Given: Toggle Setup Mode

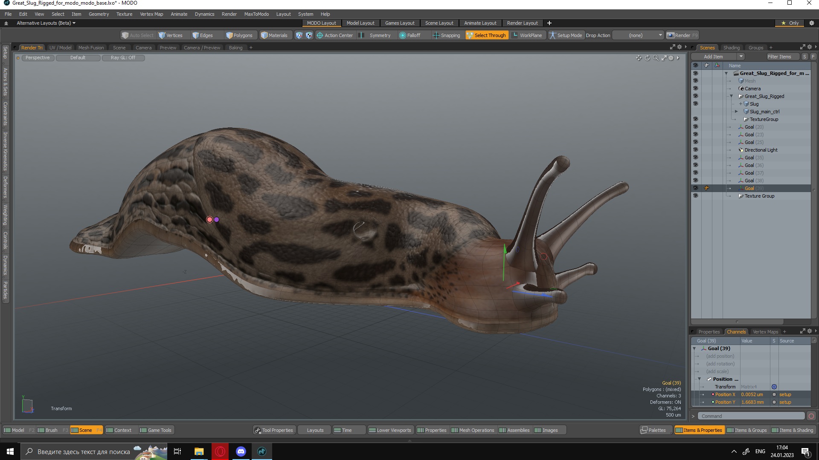Looking at the screenshot, I should [x=566, y=35].
